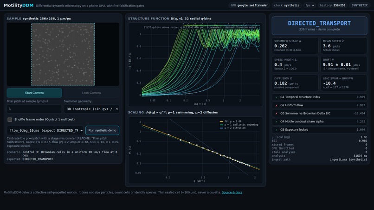Click the clock synthetic status pill

[x=286, y=5]
